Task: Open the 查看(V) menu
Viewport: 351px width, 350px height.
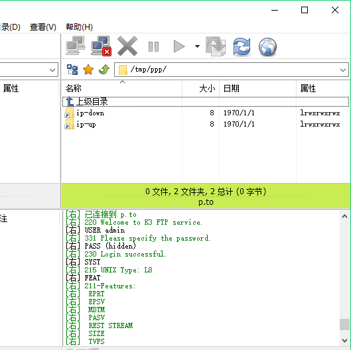Action: coord(43,27)
